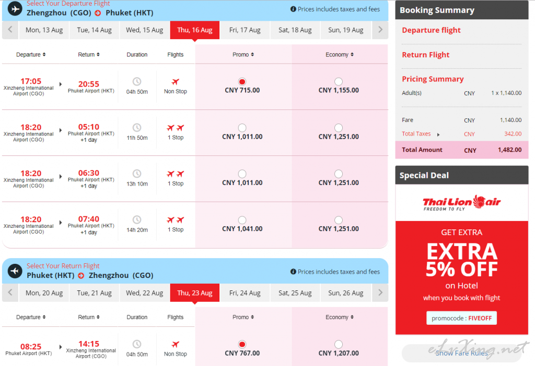Open Show Fare Rules link

tap(462, 353)
